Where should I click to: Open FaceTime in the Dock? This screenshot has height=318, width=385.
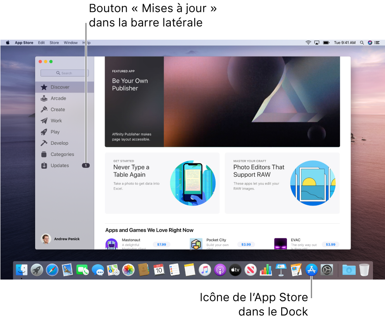pos(83,270)
